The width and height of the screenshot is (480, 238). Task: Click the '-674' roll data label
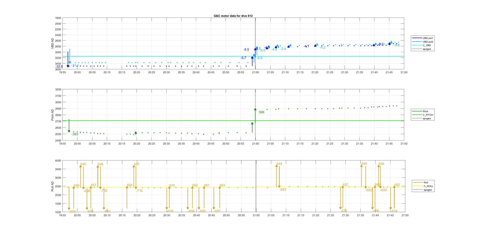click(x=394, y=211)
